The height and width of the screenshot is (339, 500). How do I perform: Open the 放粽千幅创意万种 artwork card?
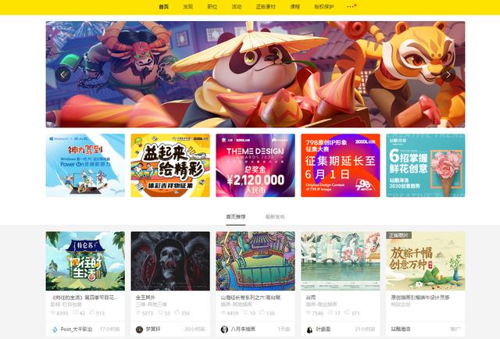pos(425,261)
